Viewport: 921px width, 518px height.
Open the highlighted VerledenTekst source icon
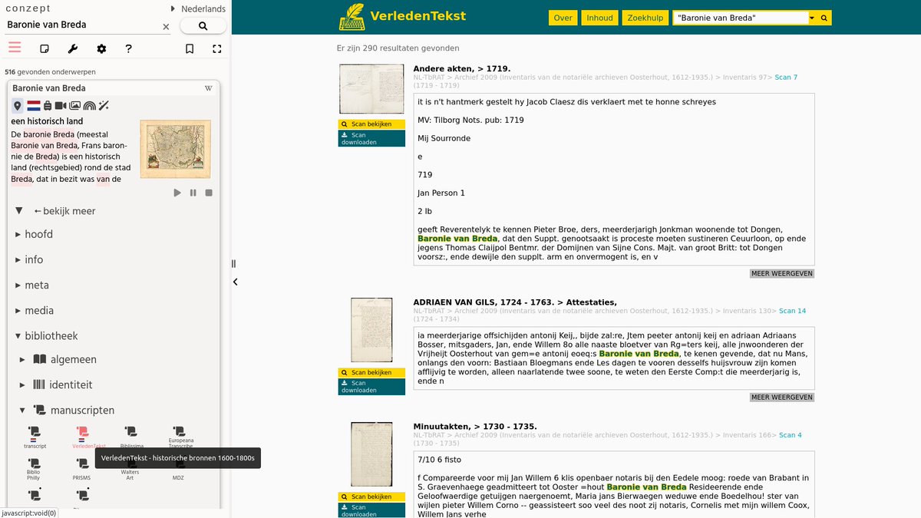(83, 437)
